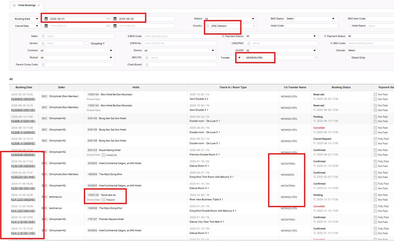Open the Cancel Date start calendar icon

coord(46,26)
